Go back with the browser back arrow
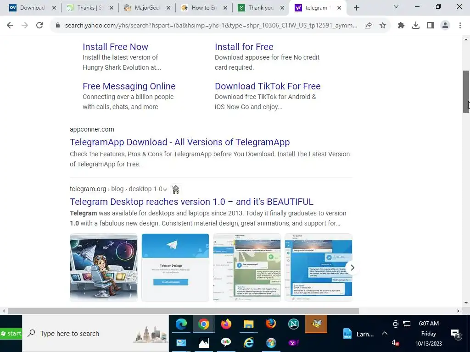The height and width of the screenshot is (352, 470). [10, 26]
